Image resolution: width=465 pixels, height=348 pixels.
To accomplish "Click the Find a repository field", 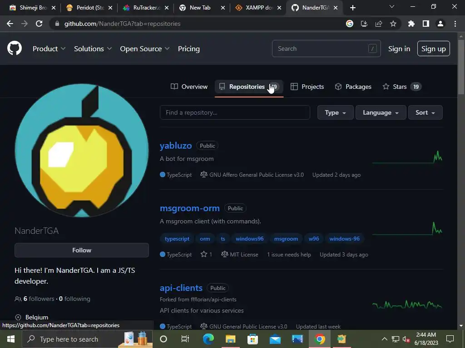I will pyautogui.click(x=235, y=112).
